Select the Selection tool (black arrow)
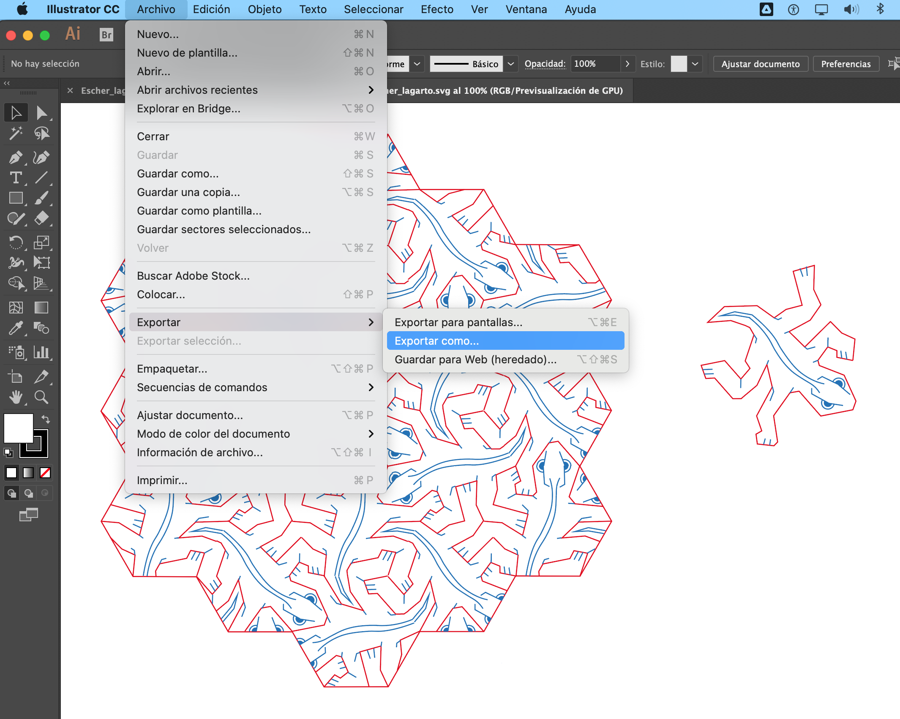Image resolution: width=900 pixels, height=719 pixels. pyautogui.click(x=16, y=113)
